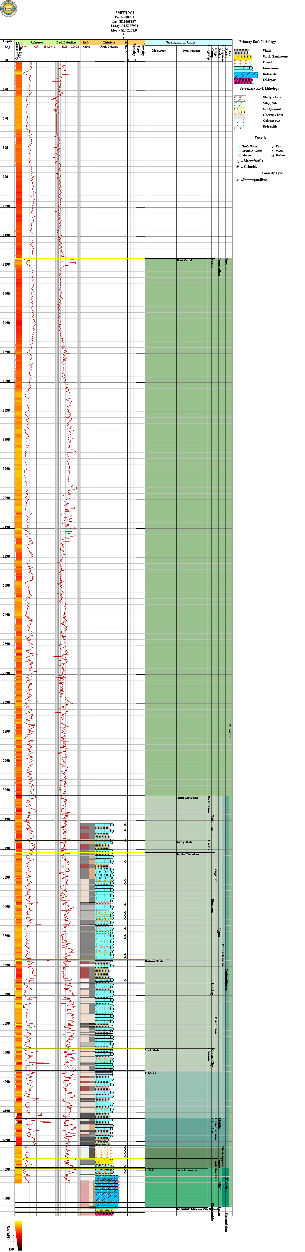Click the Wabaunsee group label
Image resolution: width=305 pixels, height=1252 pixels.
pos(212,823)
